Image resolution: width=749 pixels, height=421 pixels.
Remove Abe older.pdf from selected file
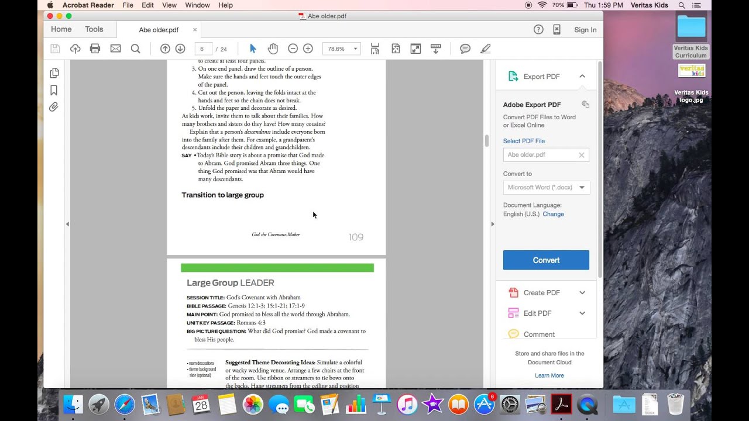tap(582, 155)
